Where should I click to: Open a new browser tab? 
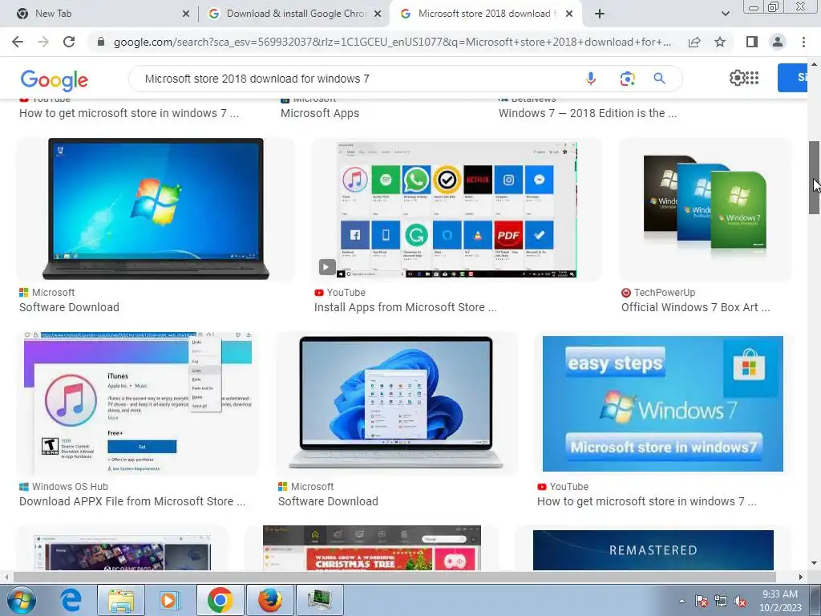[x=600, y=14]
